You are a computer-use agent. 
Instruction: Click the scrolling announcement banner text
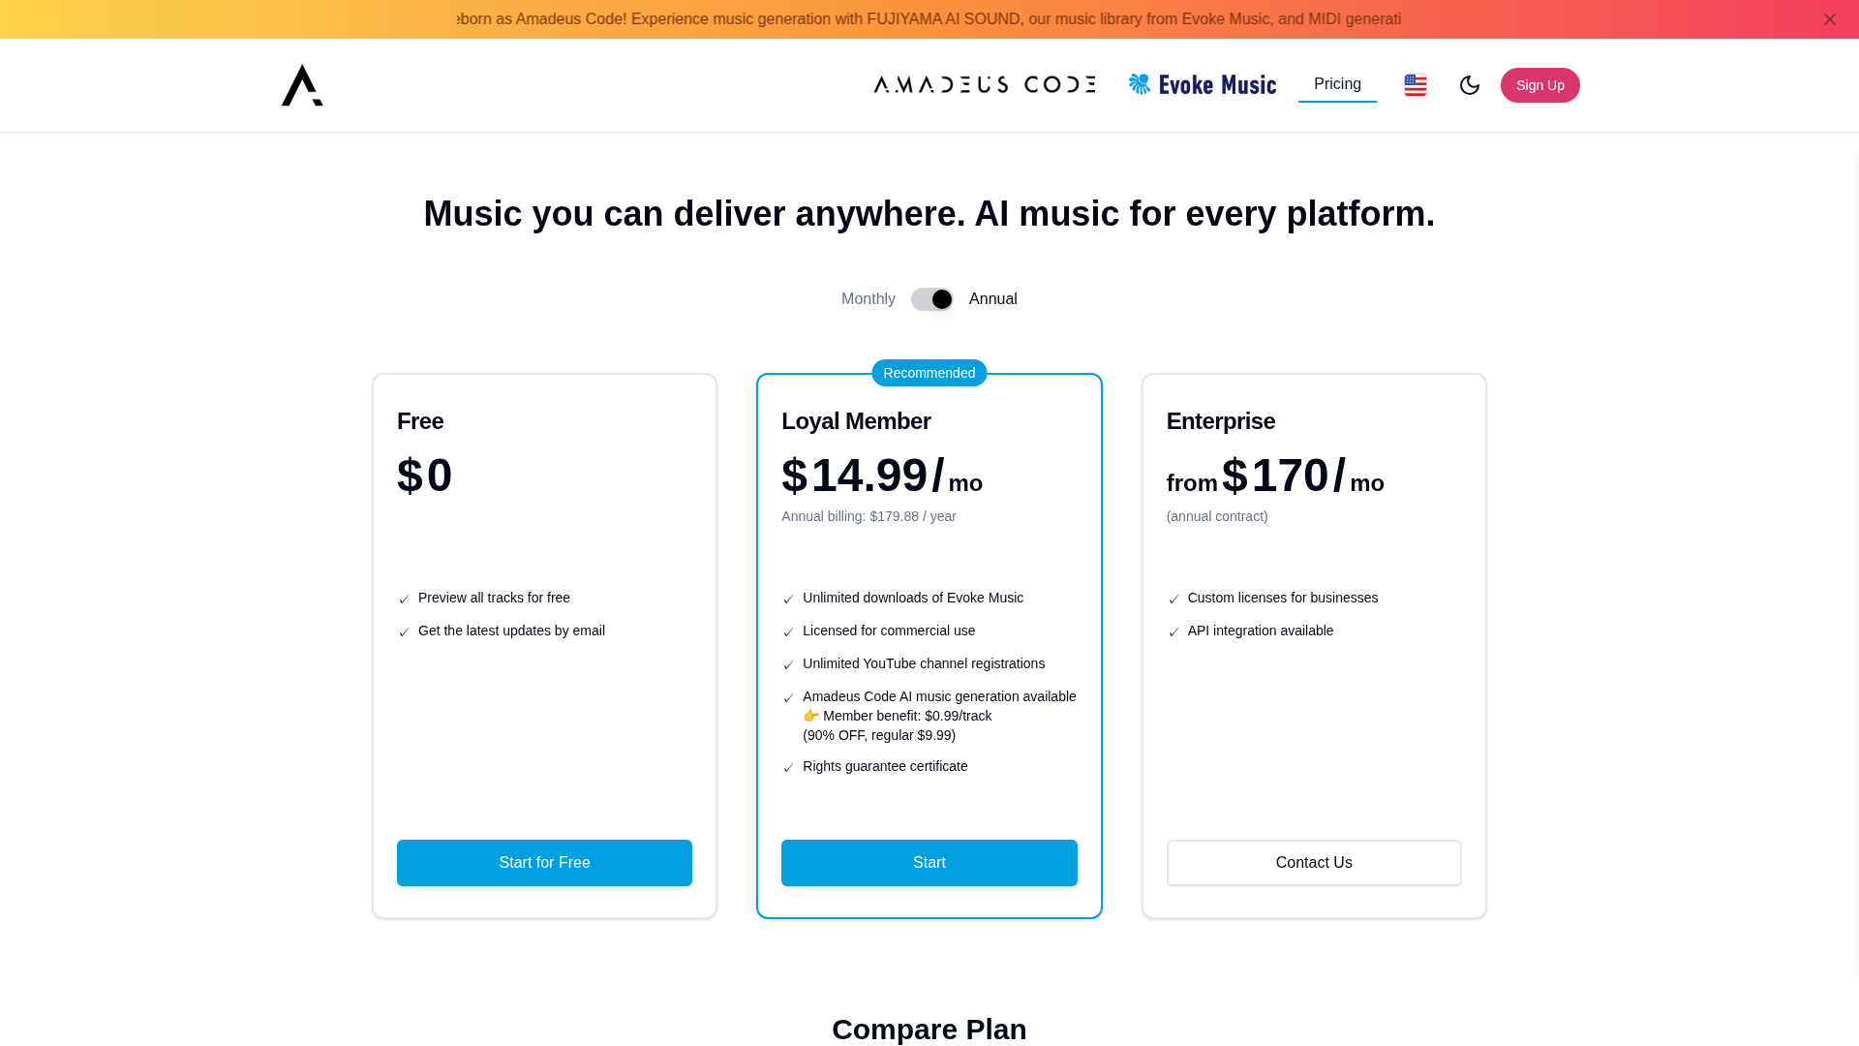(x=929, y=19)
